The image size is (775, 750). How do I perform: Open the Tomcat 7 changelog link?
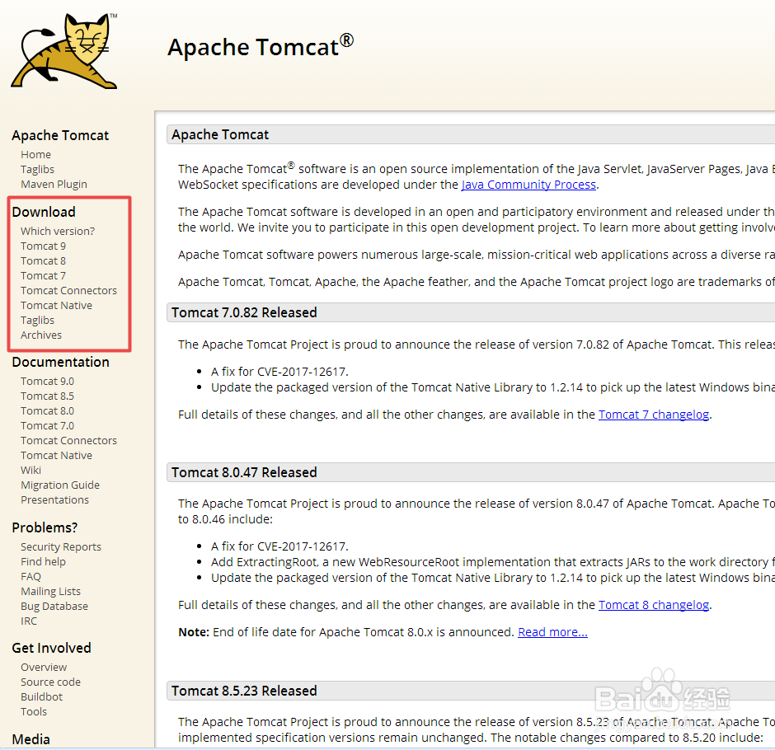point(654,415)
